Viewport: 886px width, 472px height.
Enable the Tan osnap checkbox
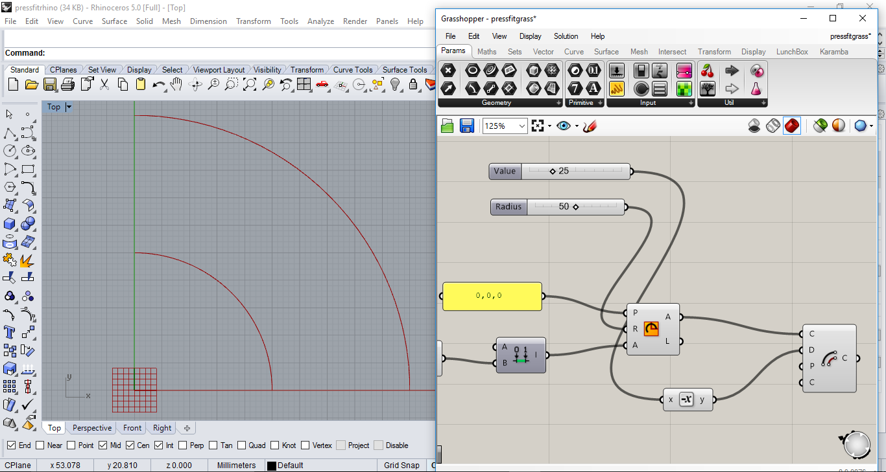[x=213, y=445]
